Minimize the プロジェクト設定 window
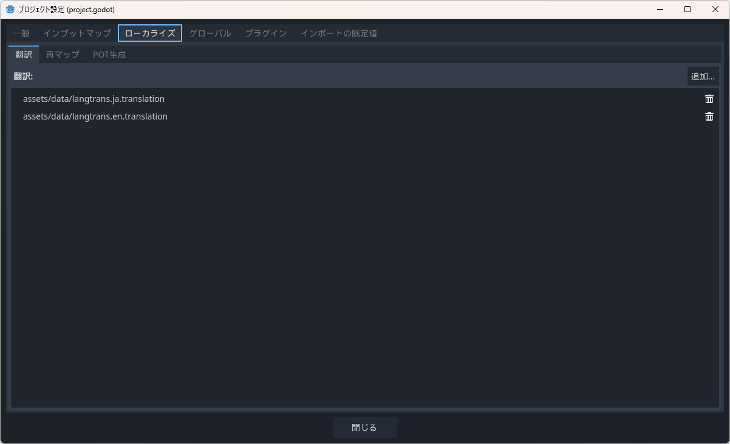Image resolution: width=730 pixels, height=444 pixels. (659, 9)
